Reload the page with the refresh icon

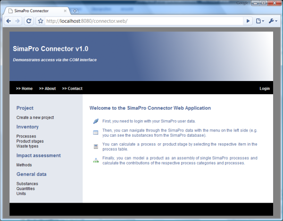(x=29, y=21)
